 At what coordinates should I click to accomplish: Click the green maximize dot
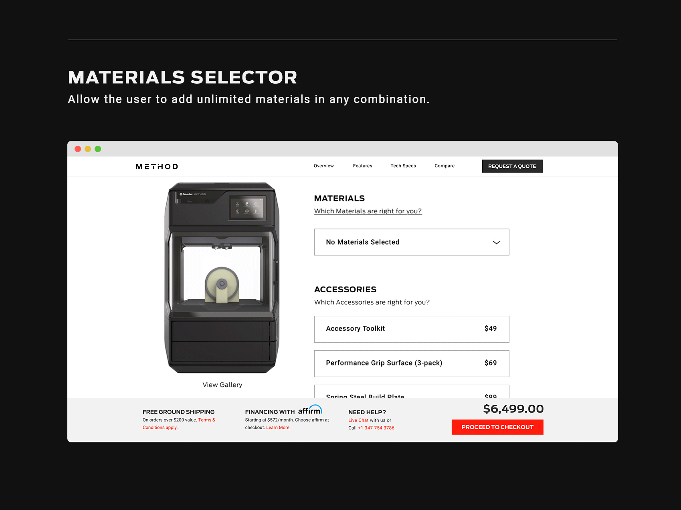pos(98,149)
